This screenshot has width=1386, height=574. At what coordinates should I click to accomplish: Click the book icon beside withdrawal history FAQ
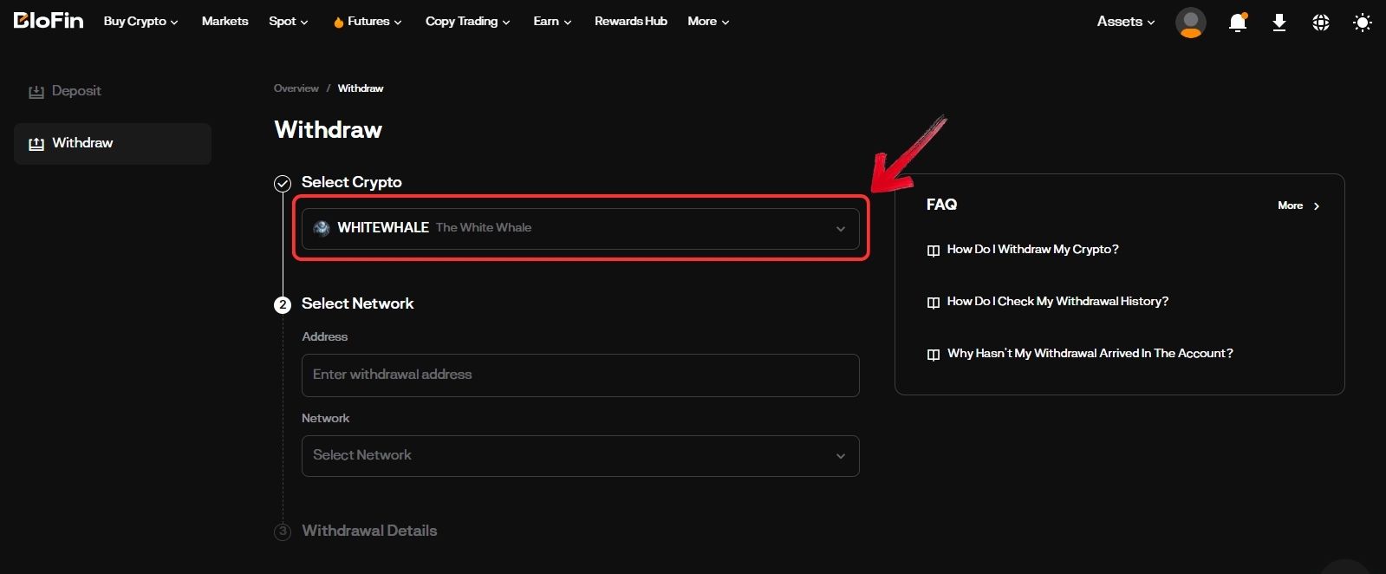click(x=933, y=303)
